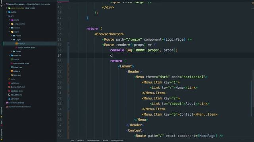The height and width of the screenshot is (142, 254).
Task: Click the ContextAPI.md file icon
Action: 10,87
